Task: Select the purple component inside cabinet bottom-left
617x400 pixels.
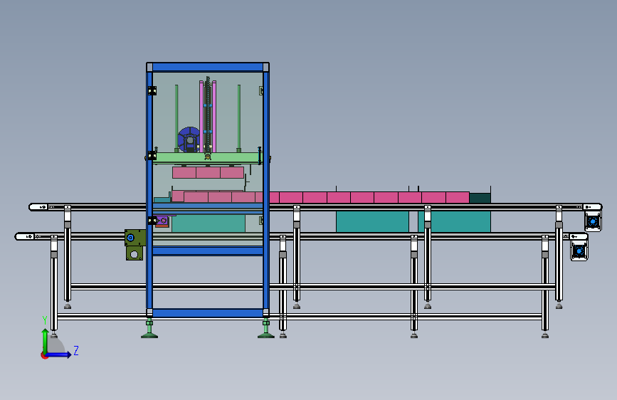Action: click(x=162, y=221)
